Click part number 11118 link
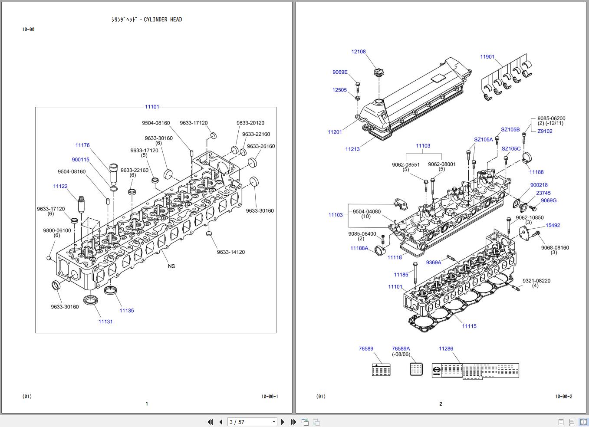The width and height of the screenshot is (589, 427). 395,258
